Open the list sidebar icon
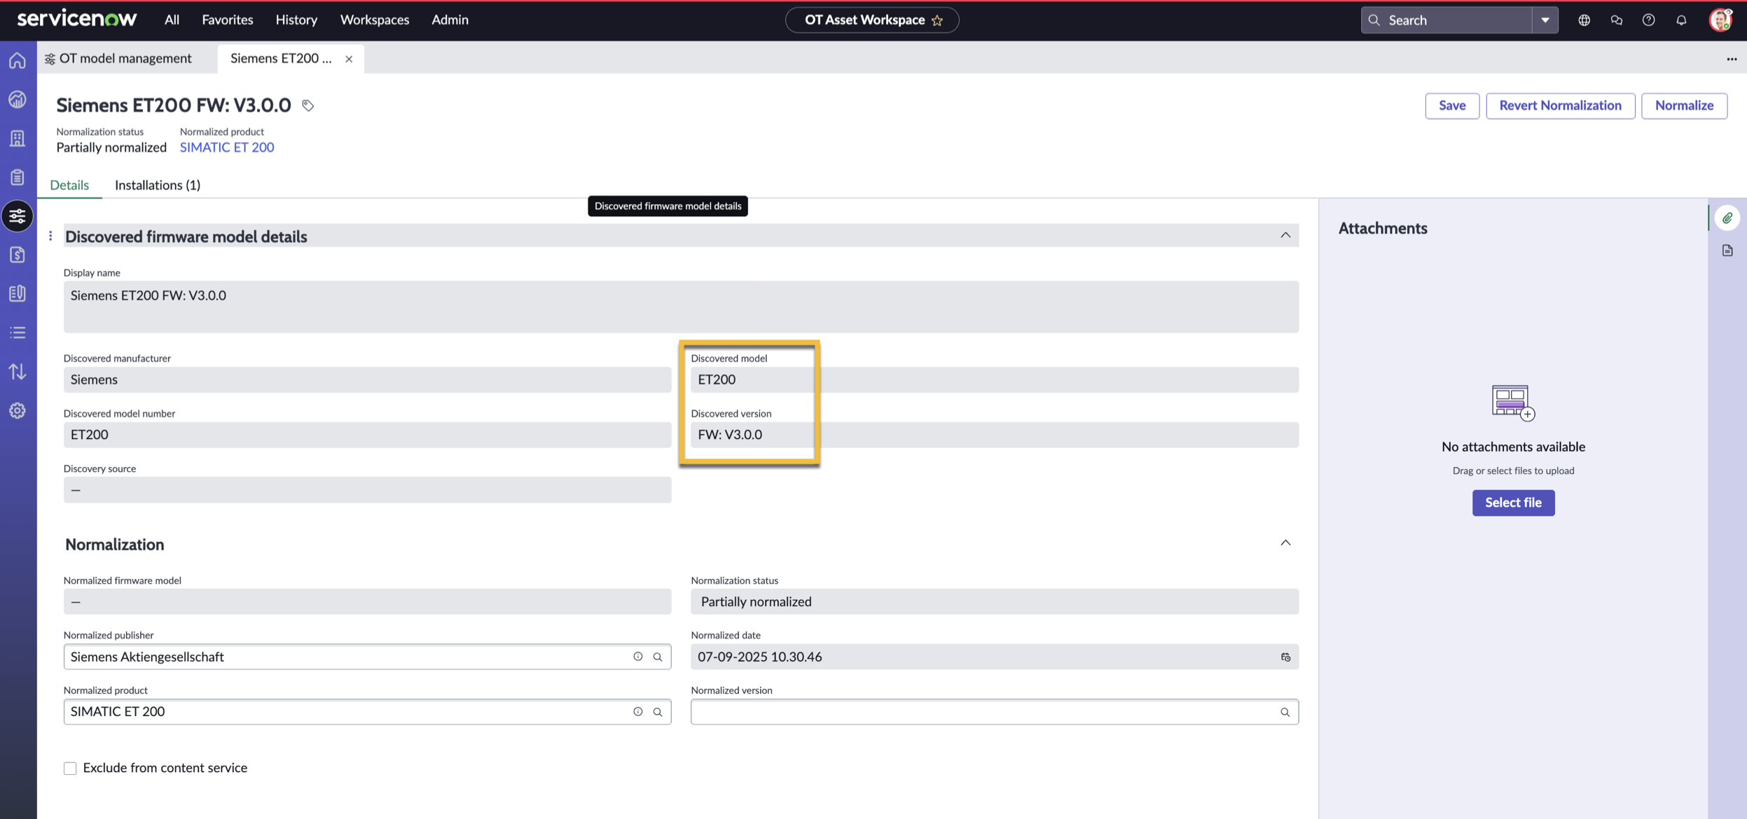This screenshot has width=1747, height=819. click(x=18, y=332)
